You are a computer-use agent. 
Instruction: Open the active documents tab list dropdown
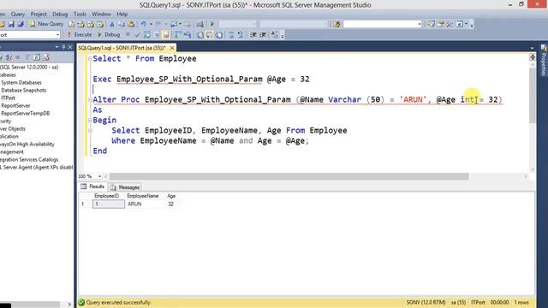click(532, 48)
